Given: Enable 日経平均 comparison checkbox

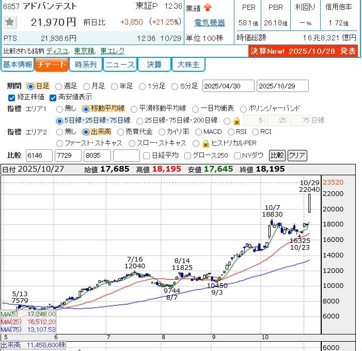Looking at the screenshot, I should (x=146, y=156).
